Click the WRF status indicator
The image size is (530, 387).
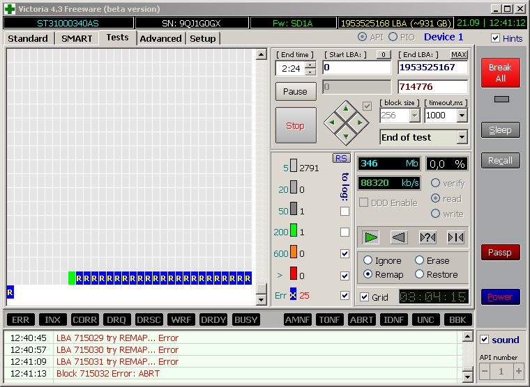pos(181,320)
